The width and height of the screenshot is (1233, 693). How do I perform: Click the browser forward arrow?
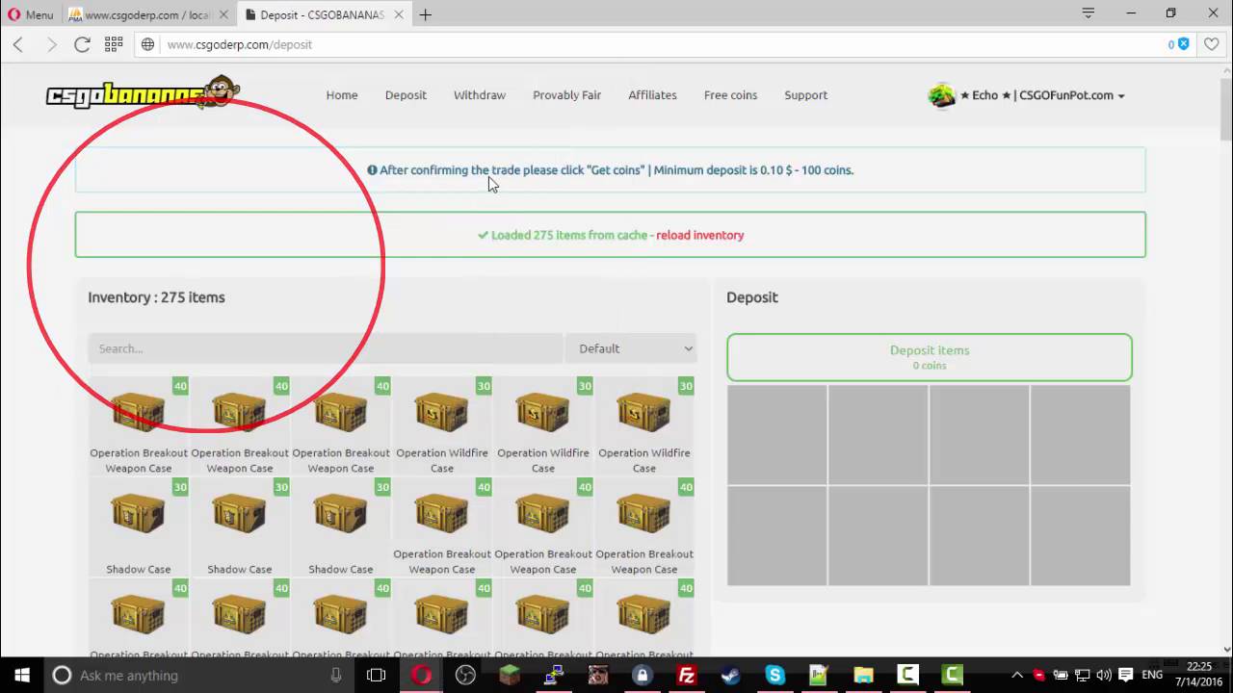51,44
